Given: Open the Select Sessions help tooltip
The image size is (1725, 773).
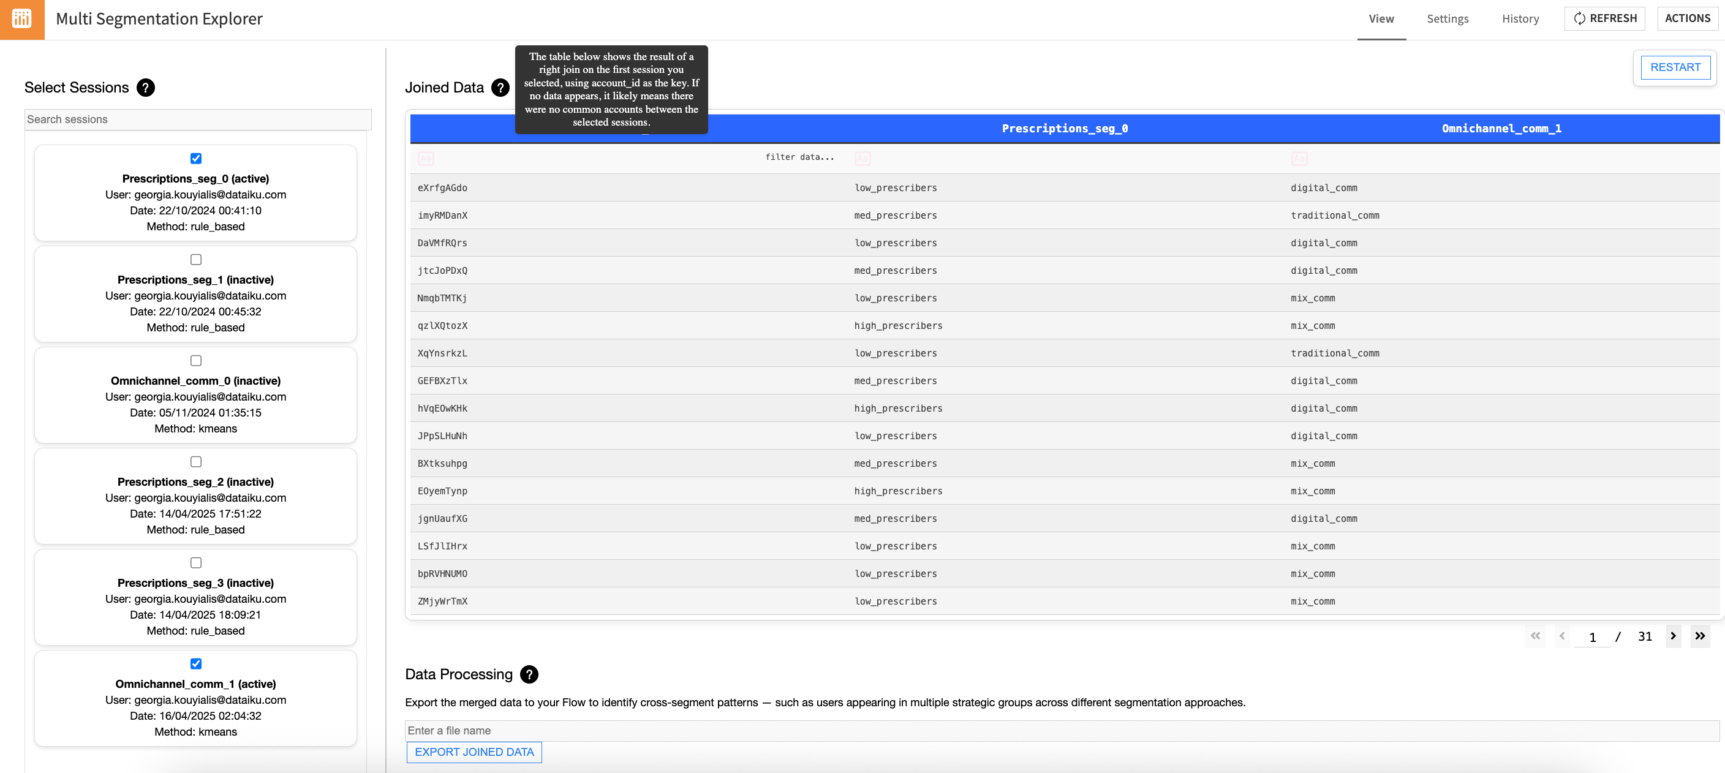Looking at the screenshot, I should tap(146, 87).
